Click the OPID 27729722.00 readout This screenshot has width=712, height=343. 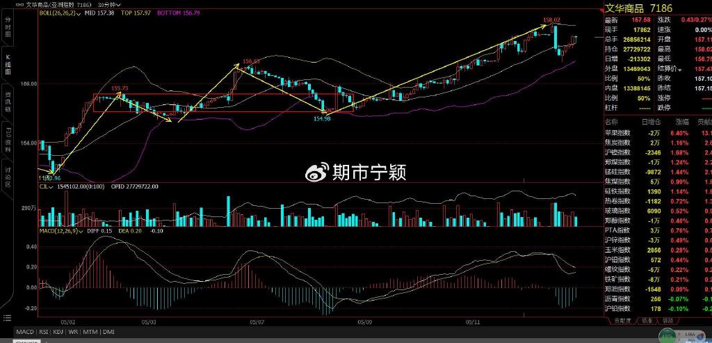point(134,186)
